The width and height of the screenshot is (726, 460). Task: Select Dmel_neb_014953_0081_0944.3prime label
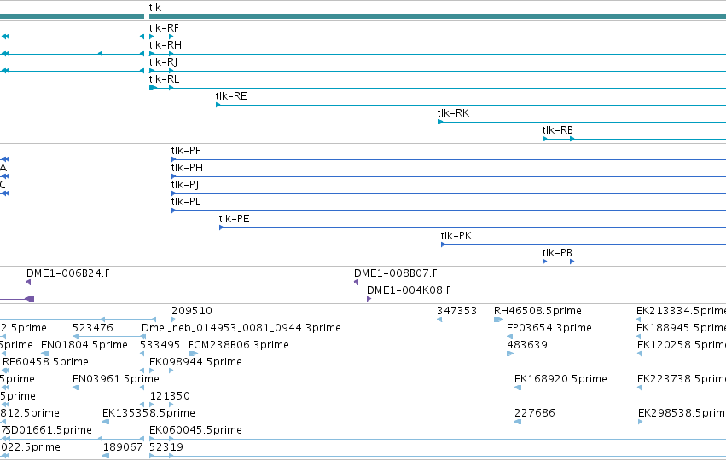pos(241,328)
